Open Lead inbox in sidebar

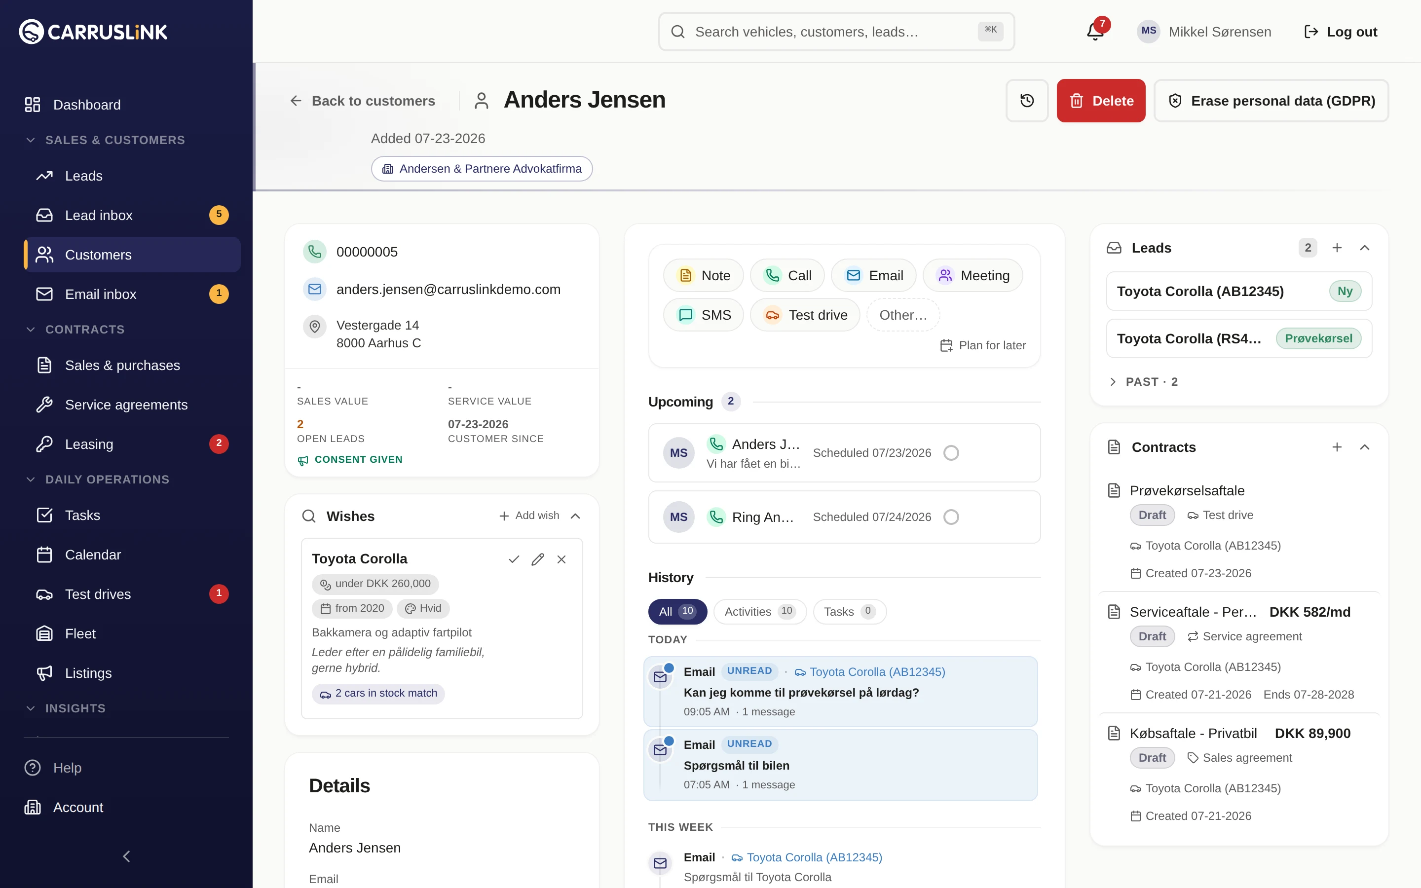[132, 215]
